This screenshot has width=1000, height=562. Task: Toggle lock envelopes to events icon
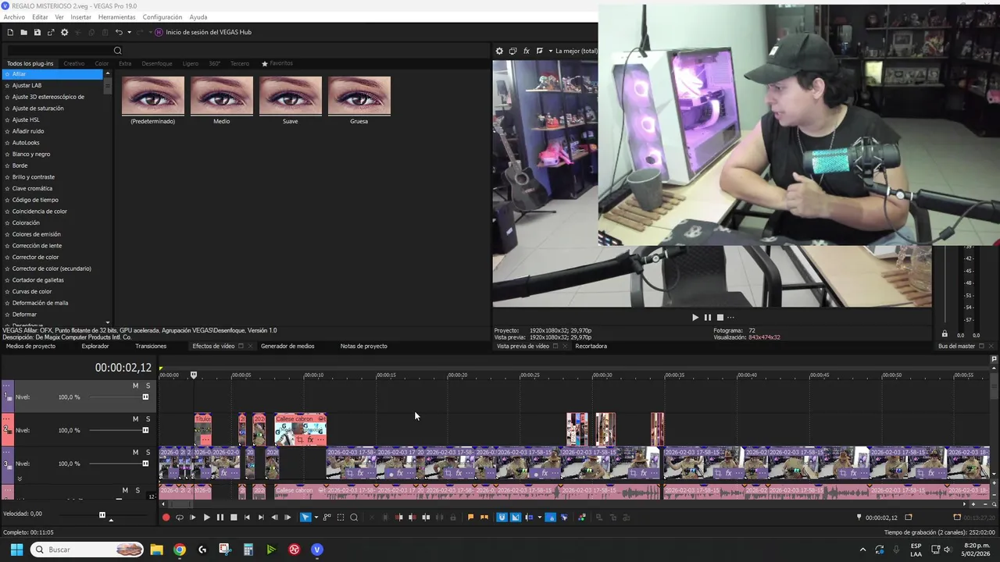pyautogui.click(x=550, y=517)
